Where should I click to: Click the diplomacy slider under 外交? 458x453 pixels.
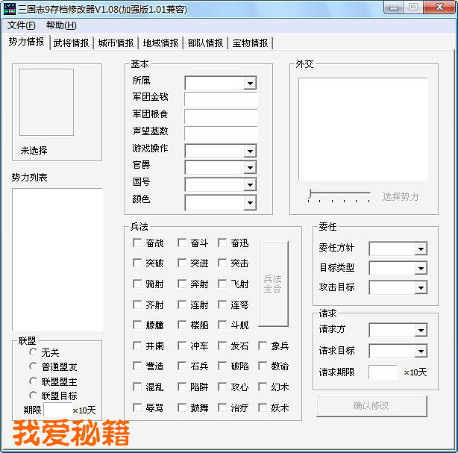339,196
